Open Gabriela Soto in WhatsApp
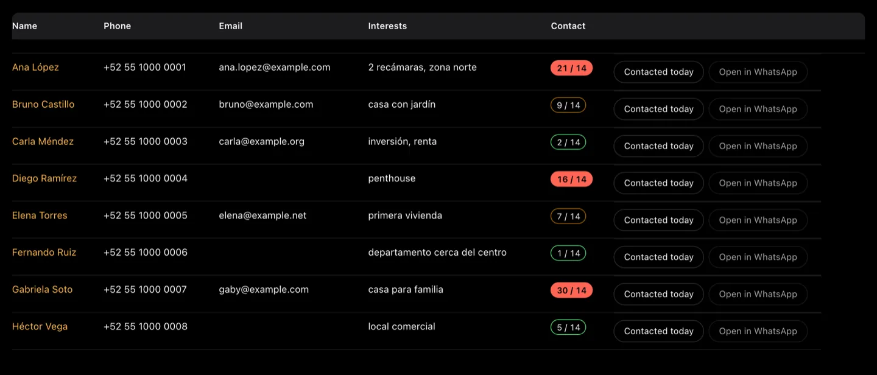The image size is (877, 375). [758, 294]
